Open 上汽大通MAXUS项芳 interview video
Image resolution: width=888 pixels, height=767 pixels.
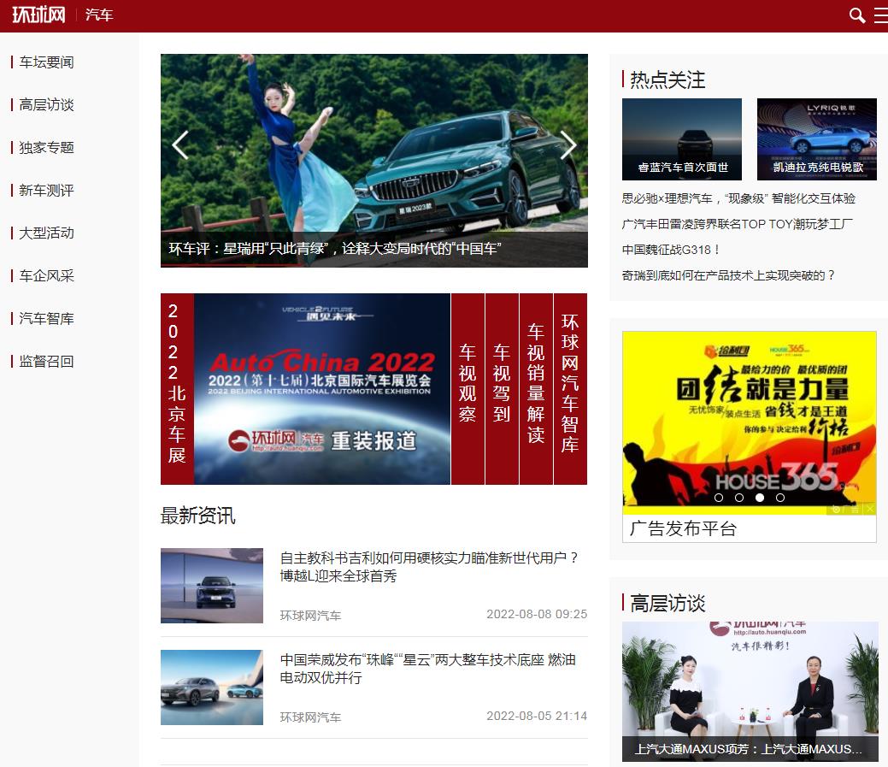tap(750, 692)
